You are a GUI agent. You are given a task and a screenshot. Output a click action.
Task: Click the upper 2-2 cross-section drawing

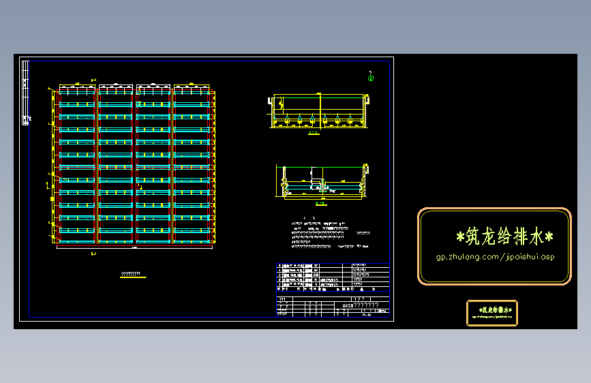[x=319, y=110]
